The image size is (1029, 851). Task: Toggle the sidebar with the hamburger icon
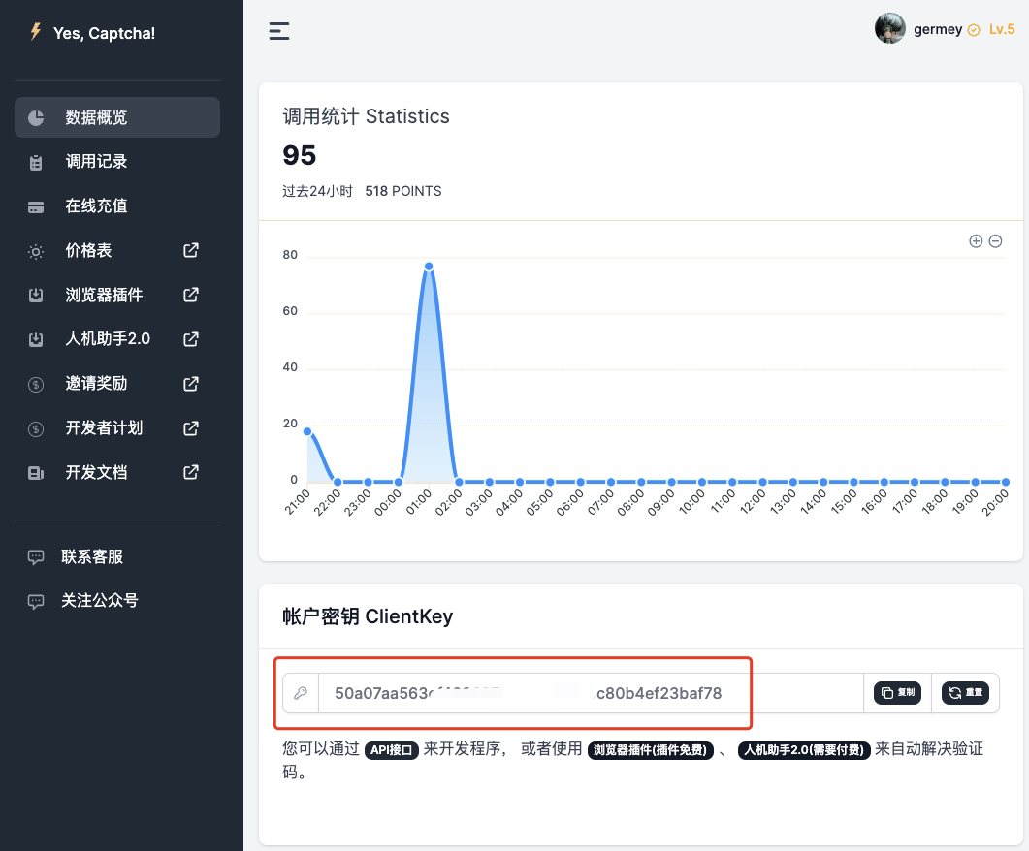(279, 31)
